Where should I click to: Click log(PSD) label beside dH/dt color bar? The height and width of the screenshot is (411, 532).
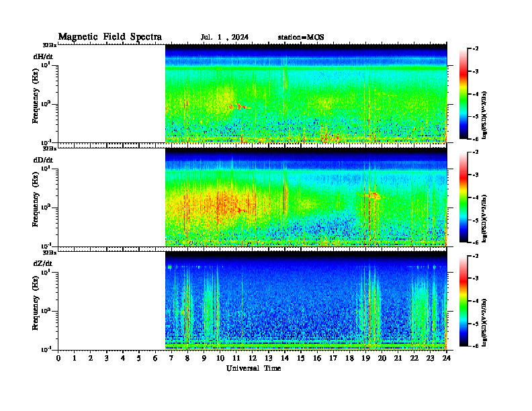tap(484, 115)
